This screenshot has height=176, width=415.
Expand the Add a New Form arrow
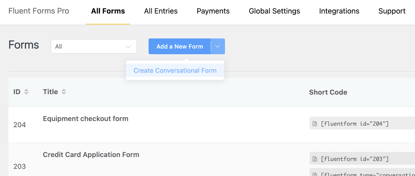coord(218,46)
